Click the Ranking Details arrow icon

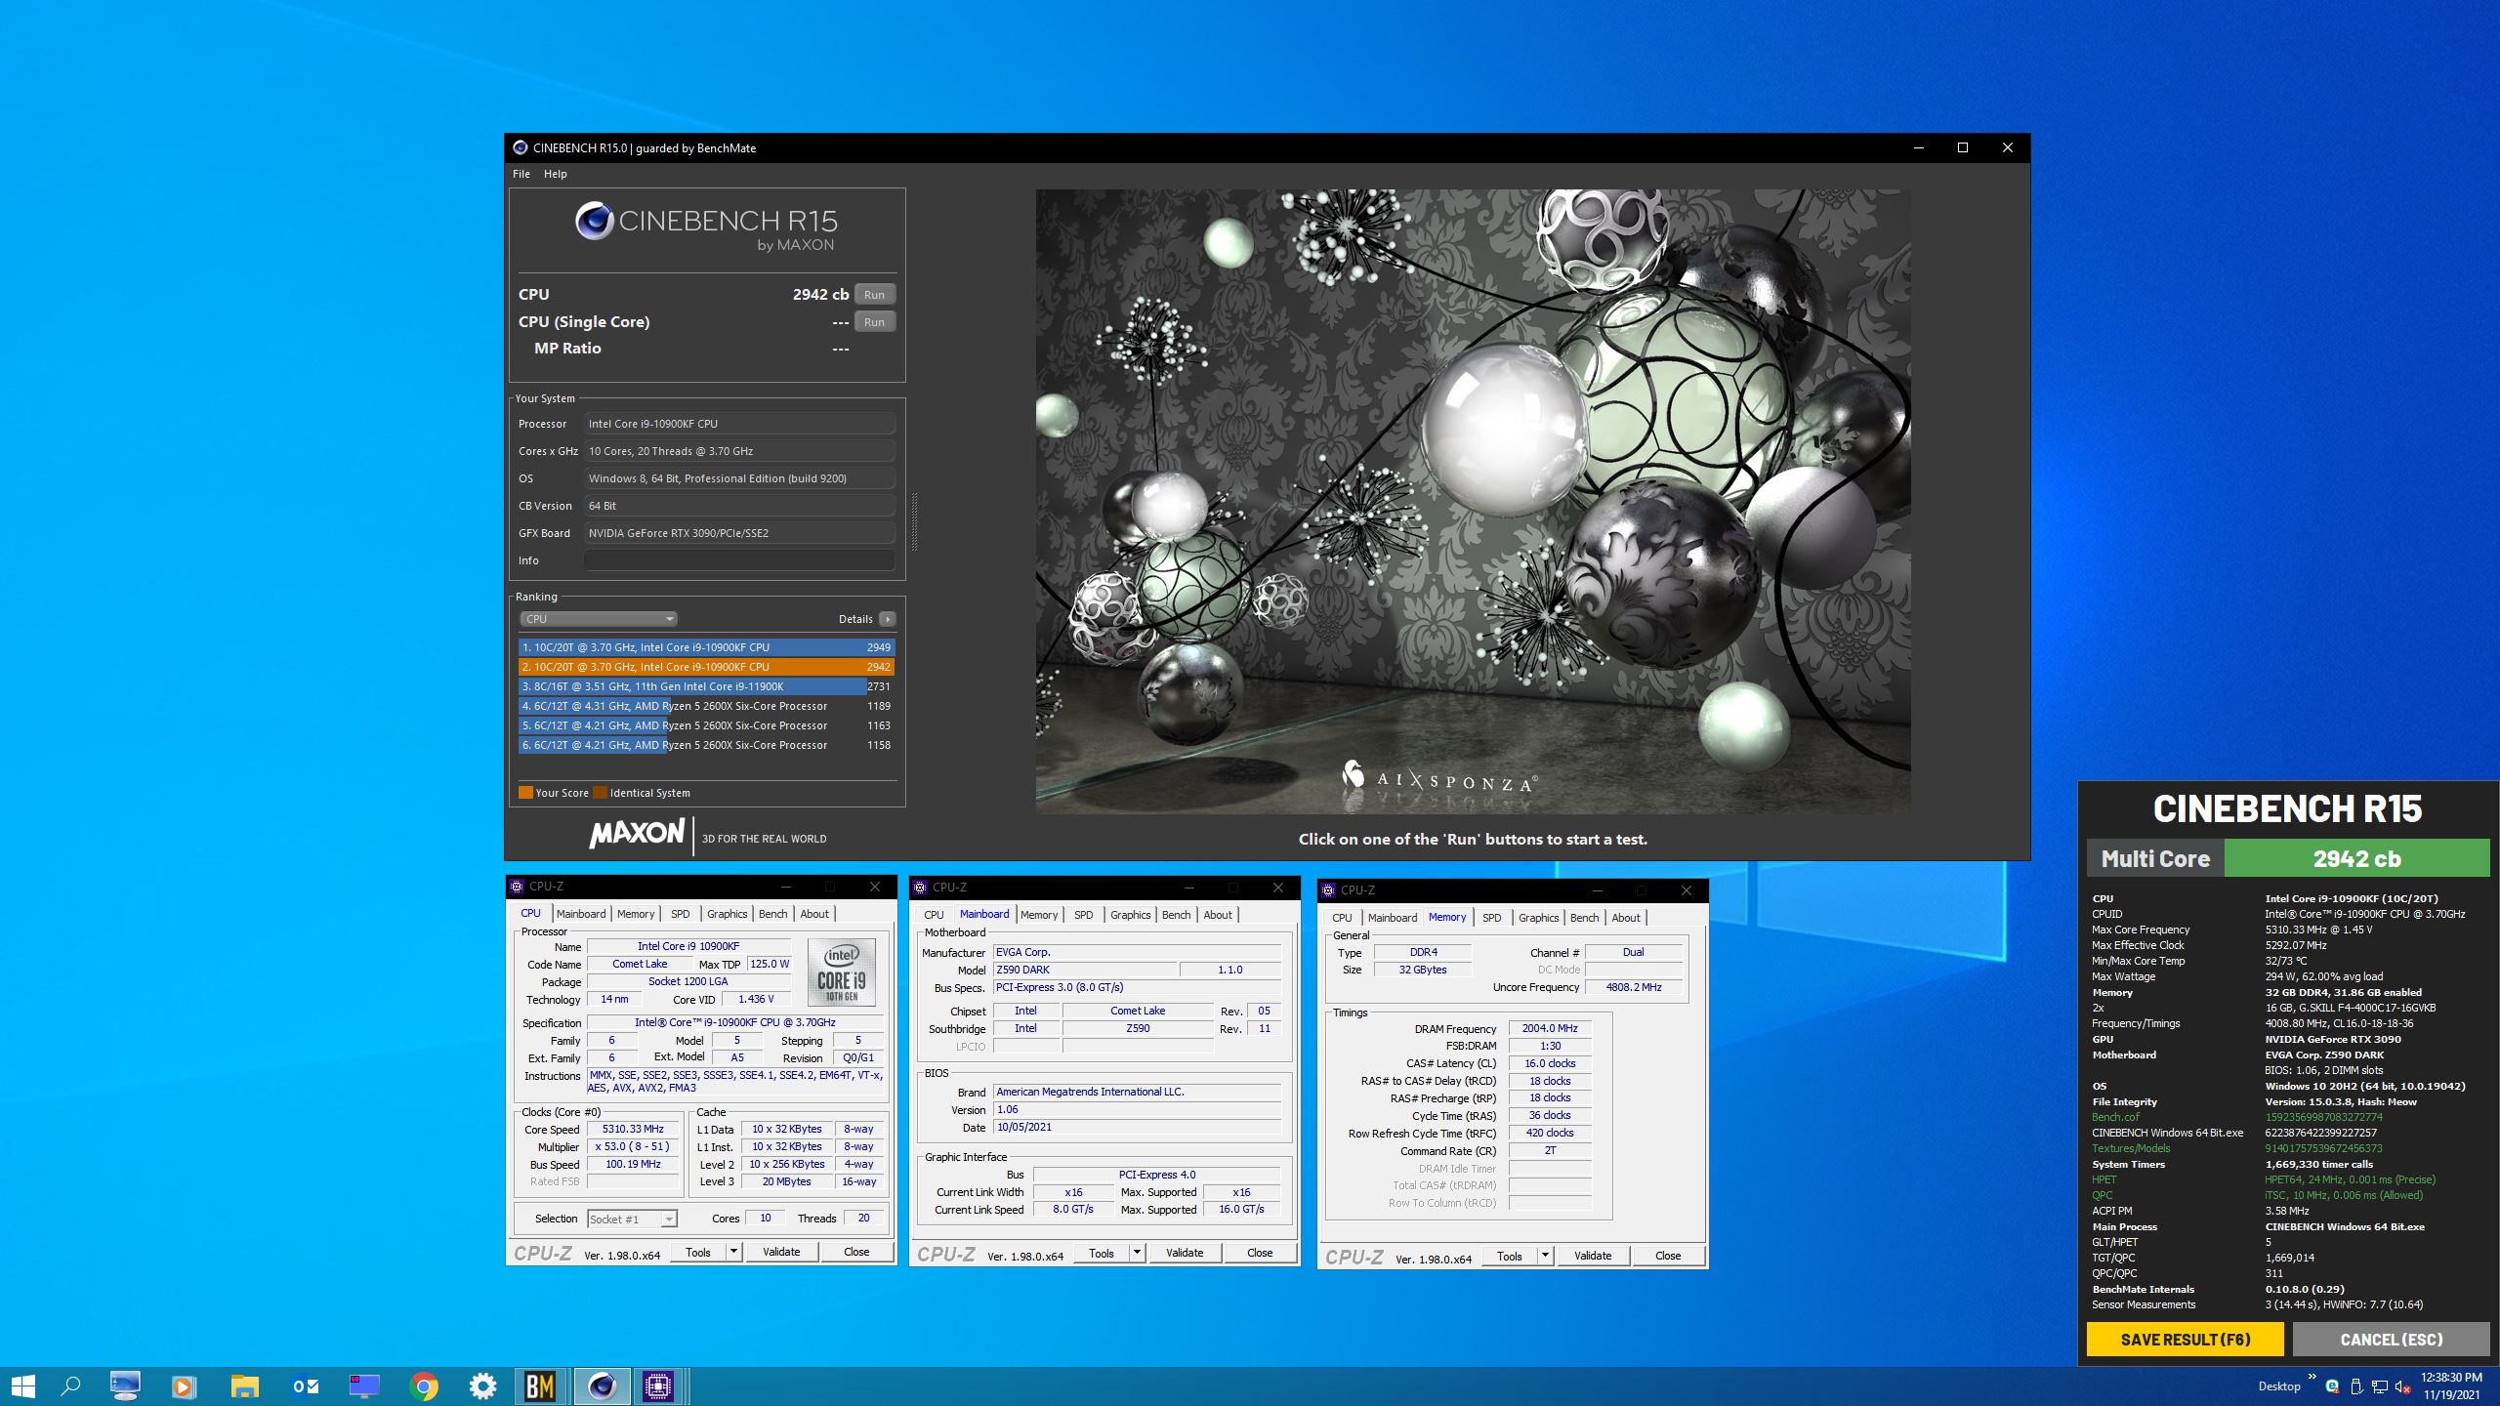887,619
